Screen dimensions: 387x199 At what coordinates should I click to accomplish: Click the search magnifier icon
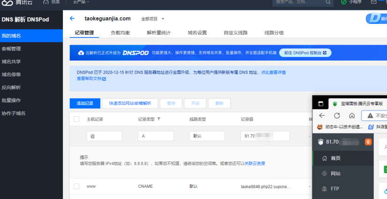(328, 2)
